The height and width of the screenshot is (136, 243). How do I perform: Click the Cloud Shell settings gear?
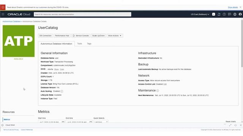click(2, 125)
